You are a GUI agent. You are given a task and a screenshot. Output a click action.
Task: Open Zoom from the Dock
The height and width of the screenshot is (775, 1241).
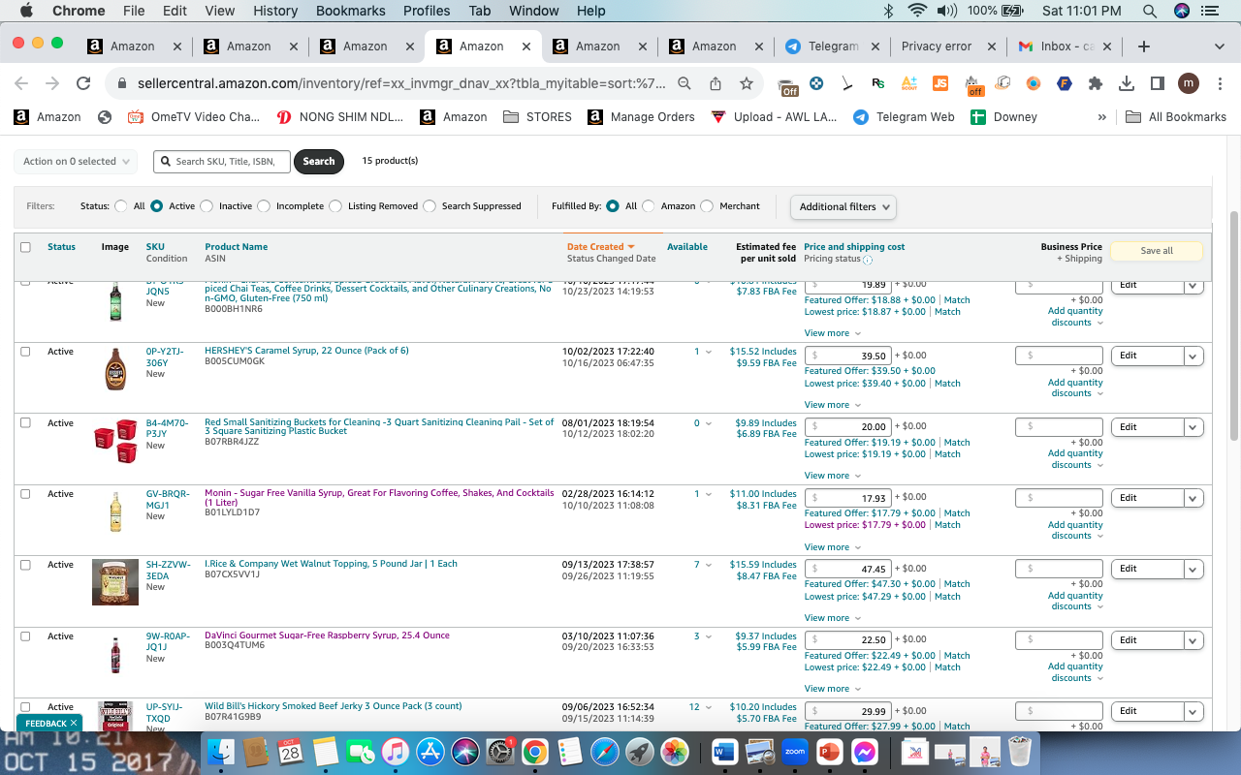(x=795, y=752)
